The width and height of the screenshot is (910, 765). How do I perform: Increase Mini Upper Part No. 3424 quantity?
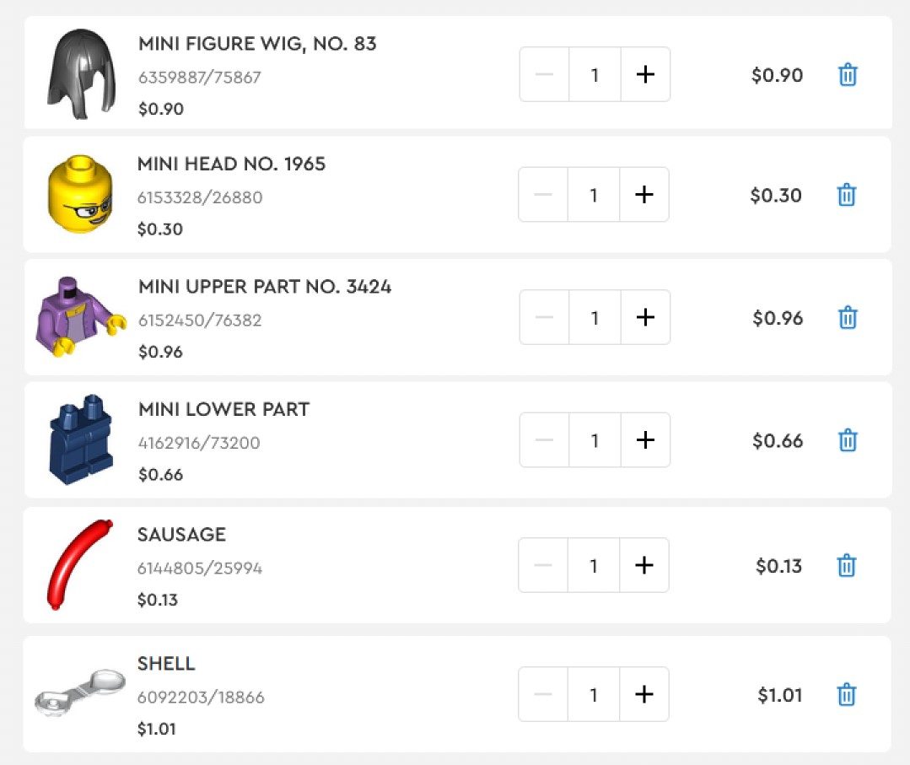click(645, 318)
